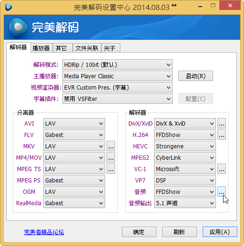
Task: Open the OGM splitter dropdown
Action: coord(74,192)
